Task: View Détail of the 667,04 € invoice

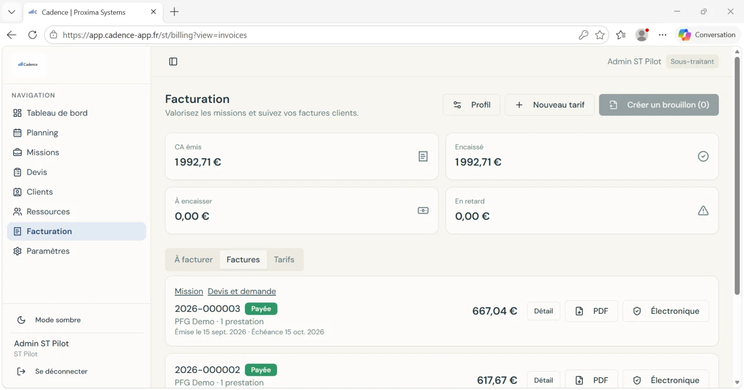Action: (544, 311)
